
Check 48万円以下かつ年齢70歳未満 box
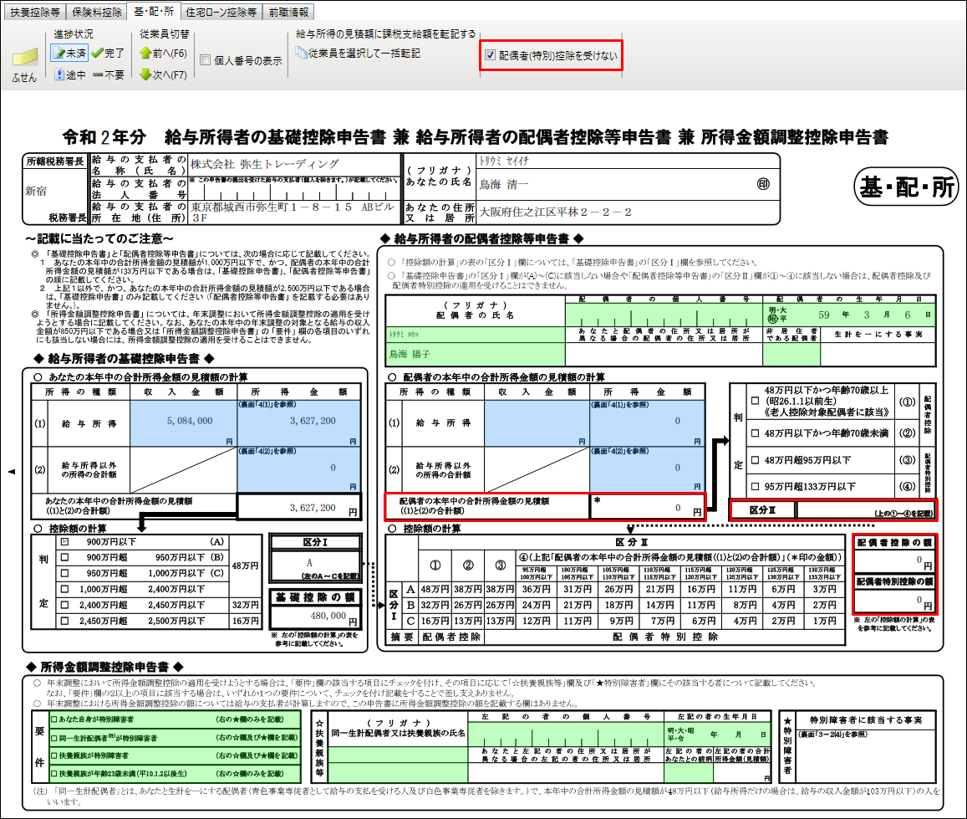[x=755, y=433]
